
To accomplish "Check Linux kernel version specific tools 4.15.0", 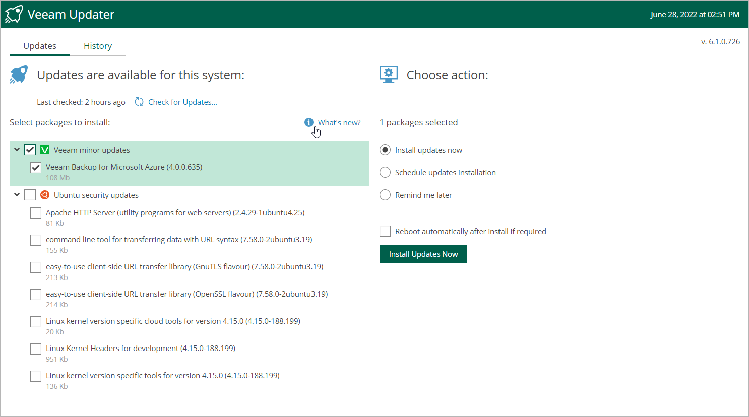I will point(36,376).
